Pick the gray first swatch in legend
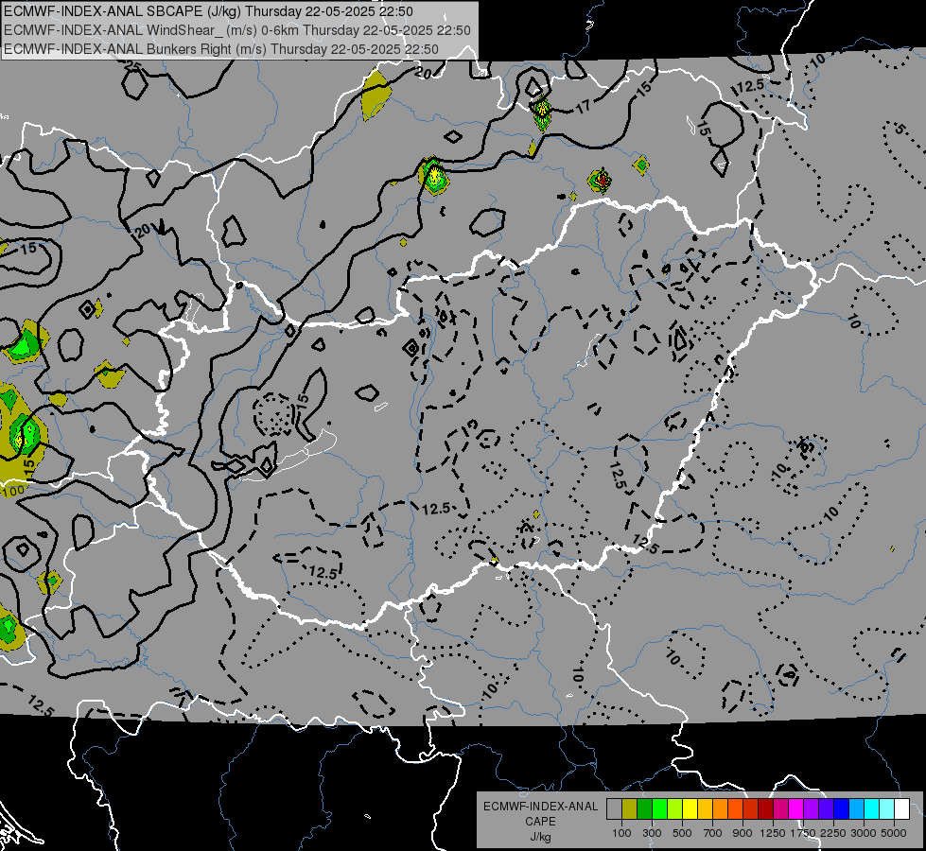The image size is (926, 851). point(614,809)
